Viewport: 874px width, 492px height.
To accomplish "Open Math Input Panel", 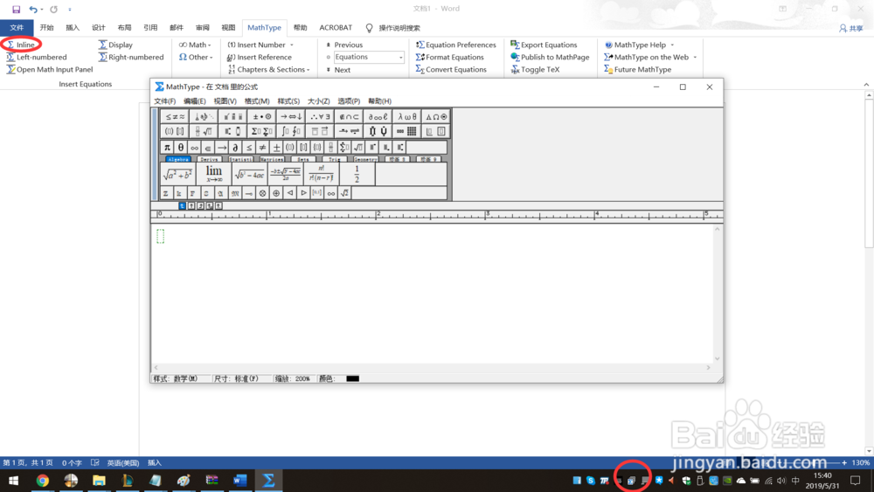I will coord(50,69).
